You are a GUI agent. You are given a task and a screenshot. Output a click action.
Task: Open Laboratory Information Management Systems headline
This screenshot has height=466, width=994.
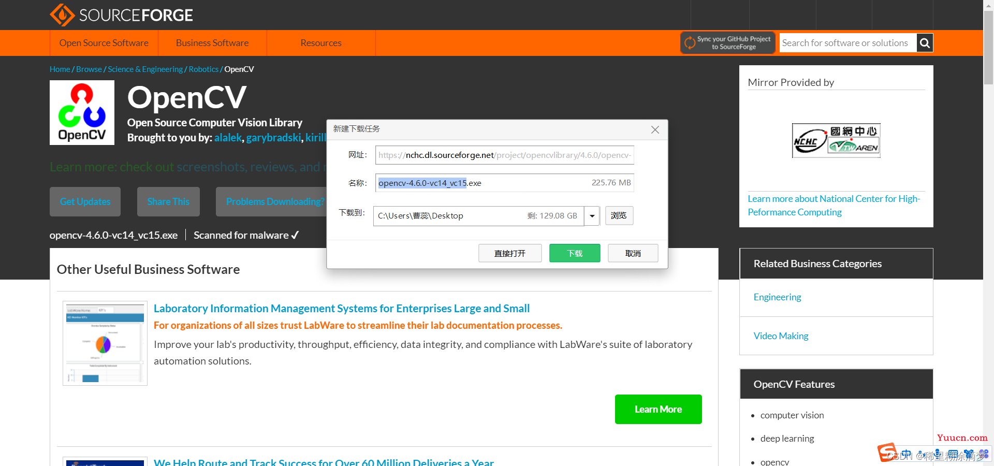pos(342,309)
